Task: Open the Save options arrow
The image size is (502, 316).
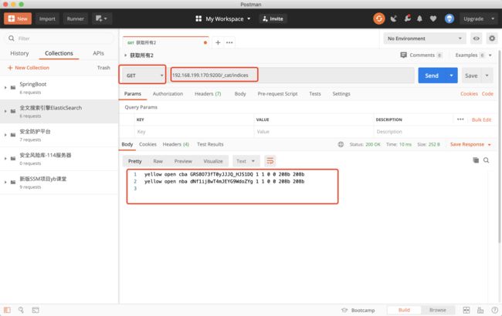Action: [487, 76]
